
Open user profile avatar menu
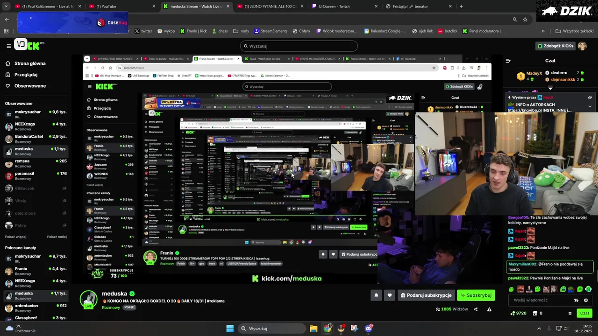582,46
